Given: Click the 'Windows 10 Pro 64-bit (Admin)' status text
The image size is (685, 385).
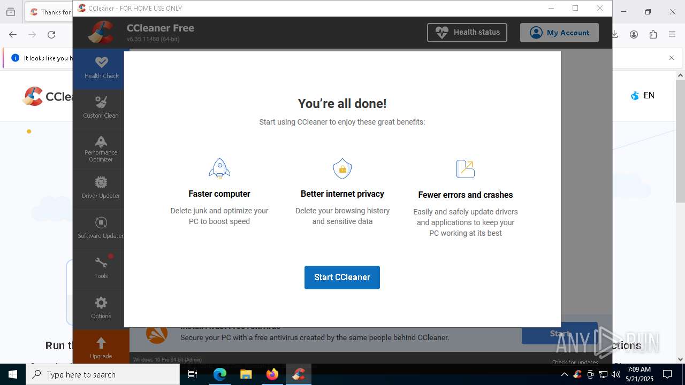Looking at the screenshot, I should [x=168, y=360].
